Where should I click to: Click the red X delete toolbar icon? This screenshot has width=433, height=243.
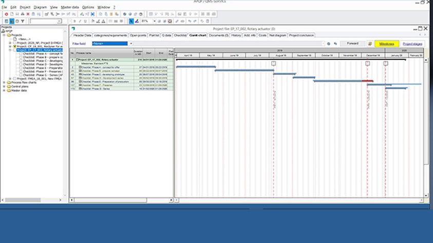(28, 14)
